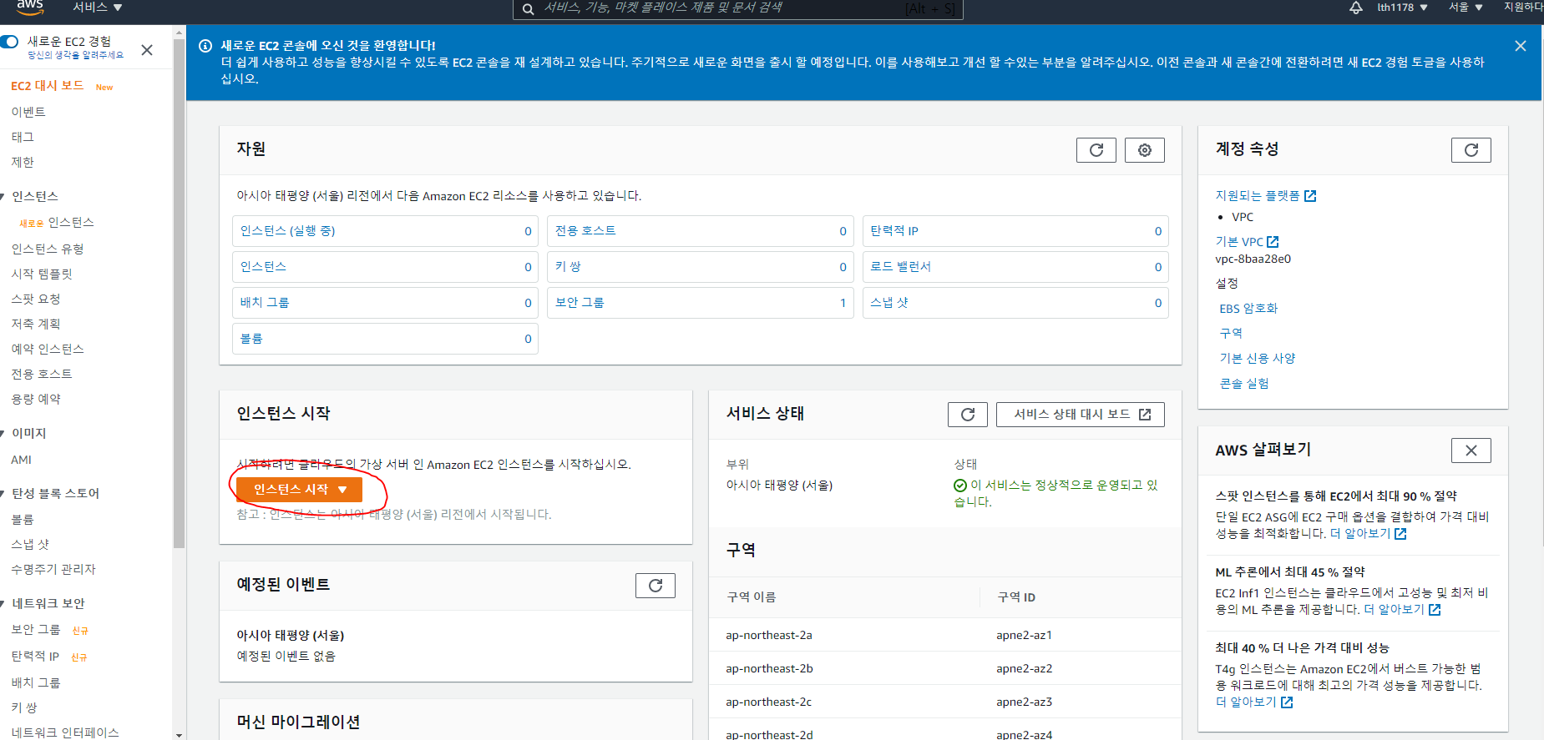Open 더 알아보기 for ML inference savings
Viewport: 1544px width, 740px height.
coord(1402,610)
